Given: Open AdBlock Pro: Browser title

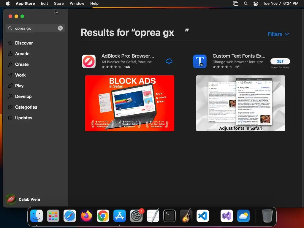Looking at the screenshot, I should 128,56.
